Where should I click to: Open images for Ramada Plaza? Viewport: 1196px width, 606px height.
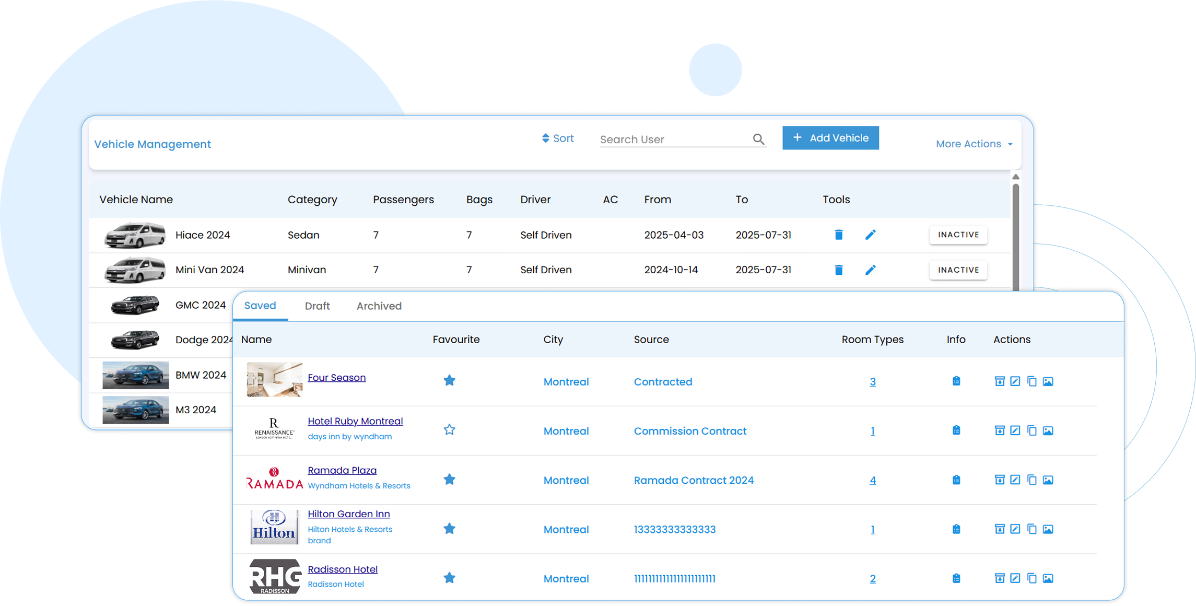click(x=1048, y=480)
